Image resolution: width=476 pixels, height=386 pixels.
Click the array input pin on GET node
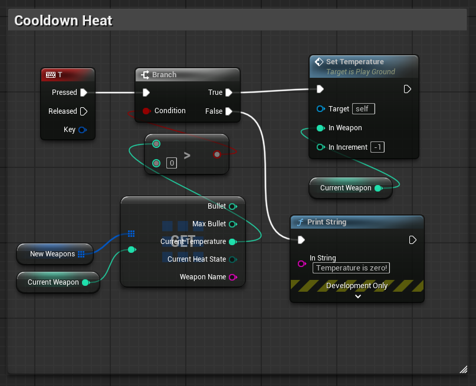pos(131,233)
